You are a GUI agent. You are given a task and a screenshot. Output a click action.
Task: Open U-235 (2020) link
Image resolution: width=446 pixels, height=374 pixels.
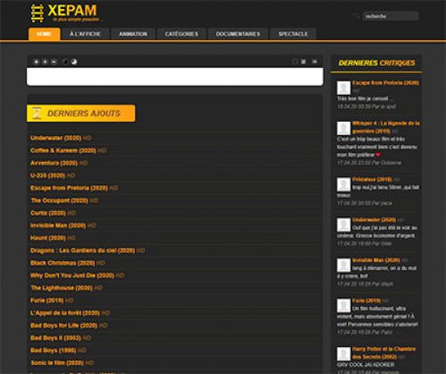[47, 175]
